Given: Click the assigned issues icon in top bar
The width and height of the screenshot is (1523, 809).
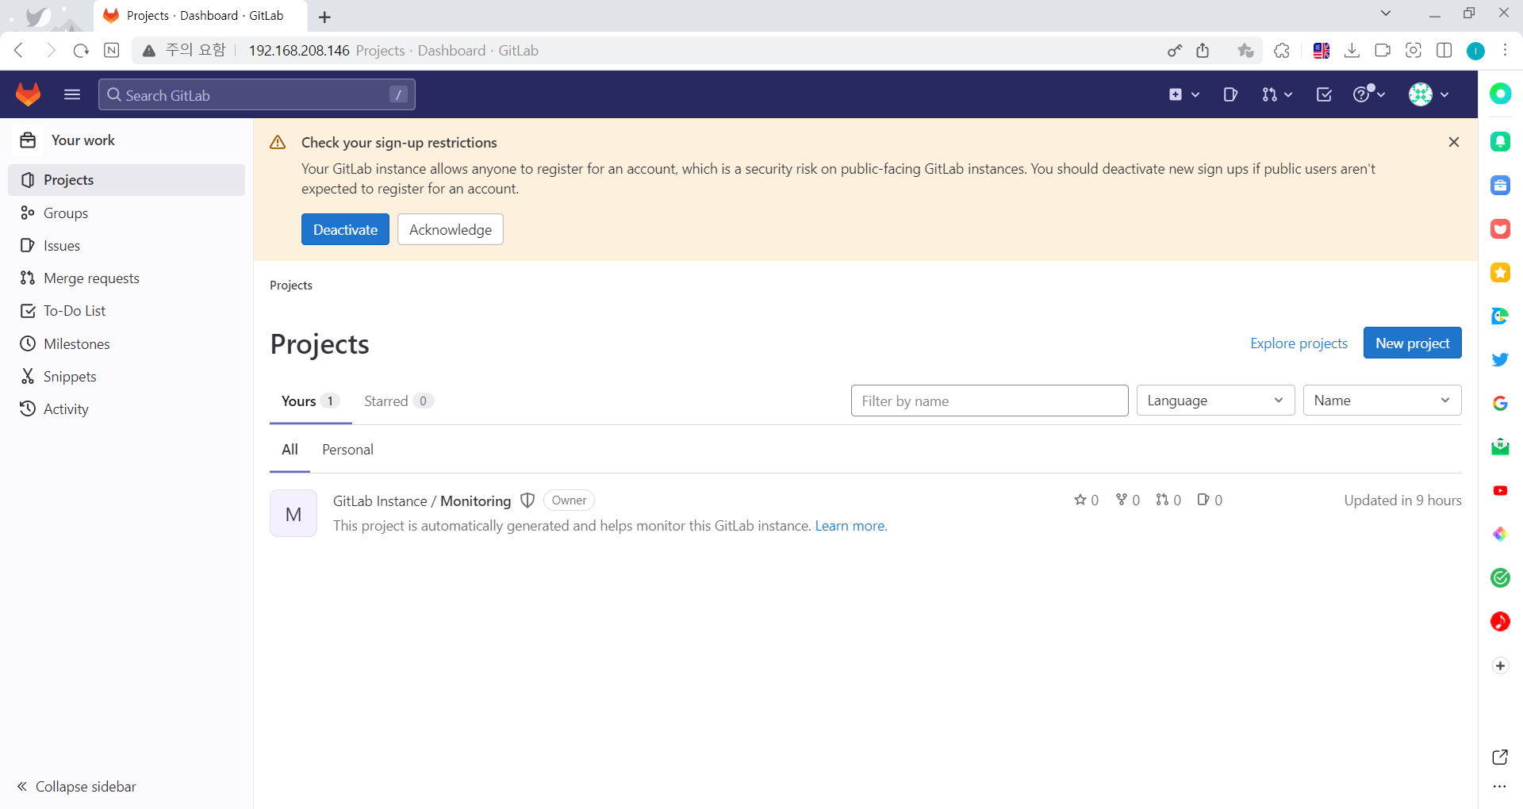Looking at the screenshot, I should (1230, 94).
